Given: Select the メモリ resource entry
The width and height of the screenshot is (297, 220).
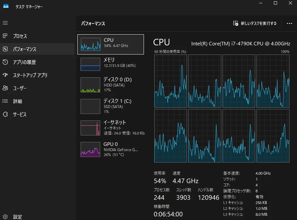Looking at the screenshot, I should [x=111, y=64].
